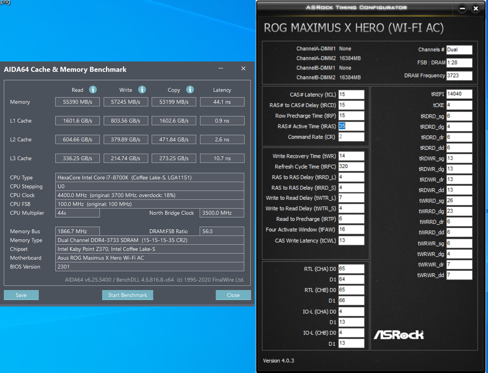
Task: Click the tRDRD_dg field
Action: pos(459,126)
